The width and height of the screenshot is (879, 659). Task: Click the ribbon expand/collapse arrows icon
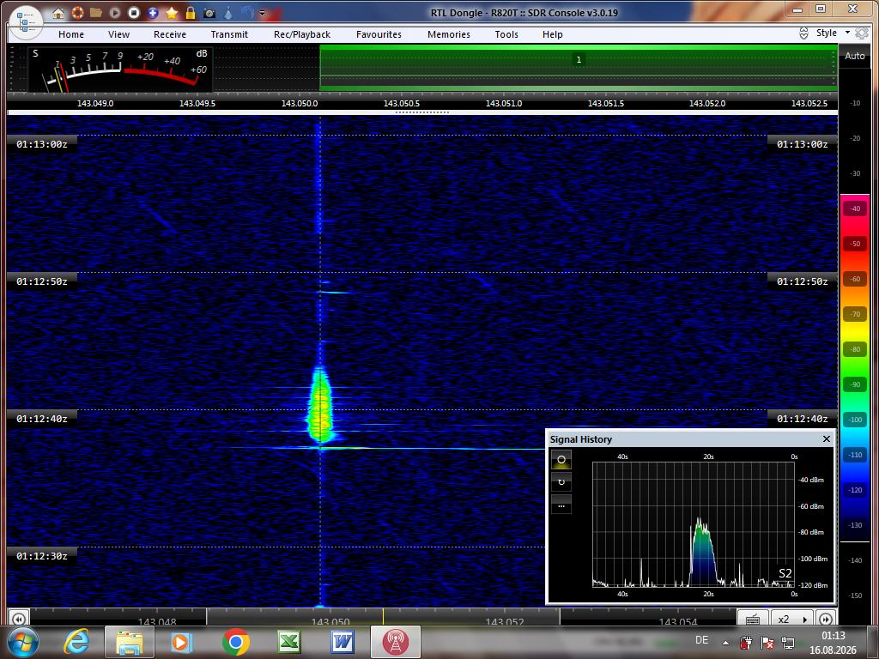(803, 33)
